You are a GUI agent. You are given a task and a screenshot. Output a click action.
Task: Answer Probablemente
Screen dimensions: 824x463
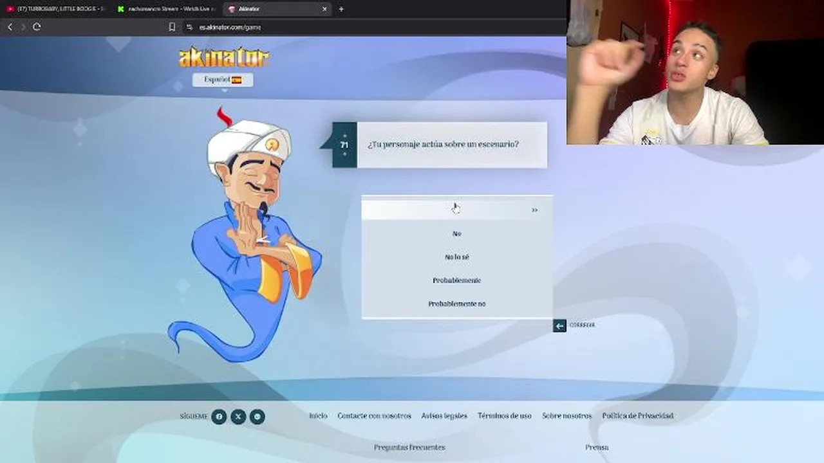[456, 280]
